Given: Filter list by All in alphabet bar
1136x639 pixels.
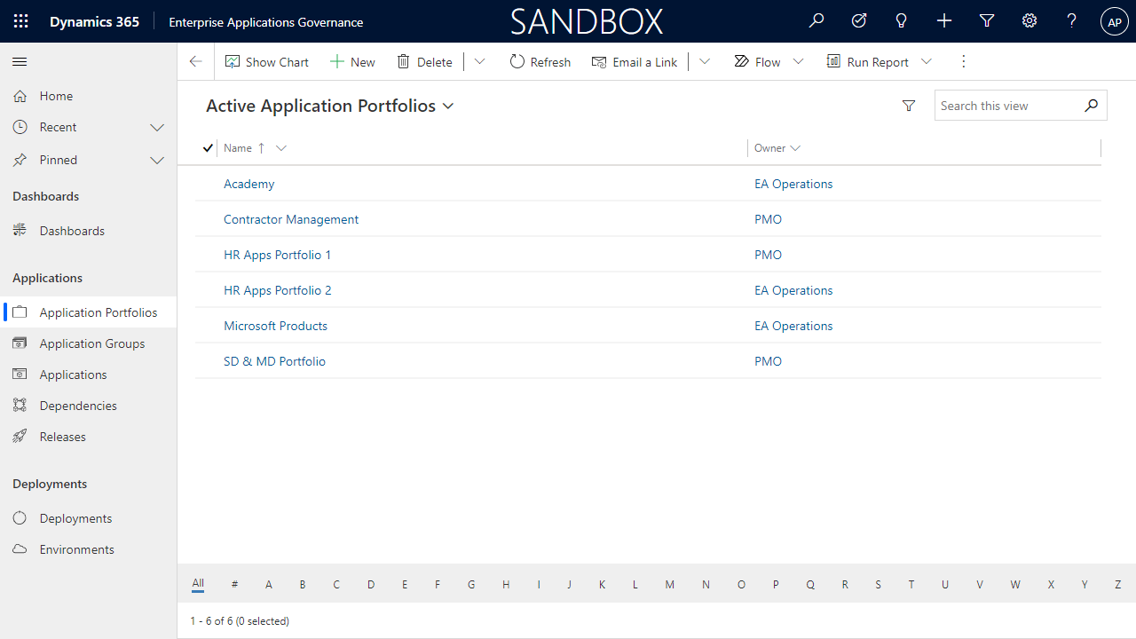Looking at the screenshot, I should [198, 584].
